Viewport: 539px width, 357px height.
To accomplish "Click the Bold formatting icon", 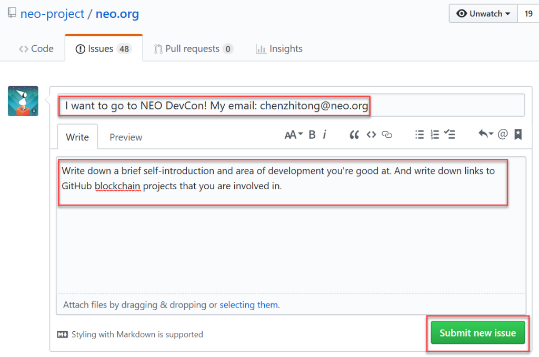I will (x=312, y=135).
